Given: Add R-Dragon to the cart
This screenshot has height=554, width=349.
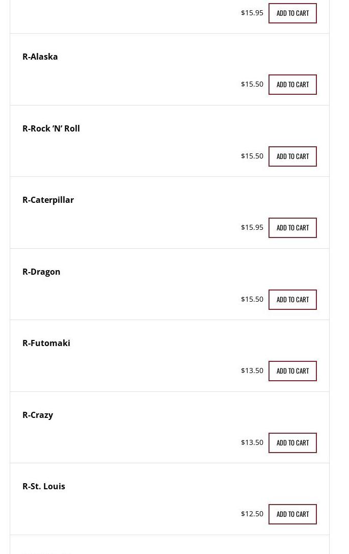Looking at the screenshot, I should [x=292, y=300].
